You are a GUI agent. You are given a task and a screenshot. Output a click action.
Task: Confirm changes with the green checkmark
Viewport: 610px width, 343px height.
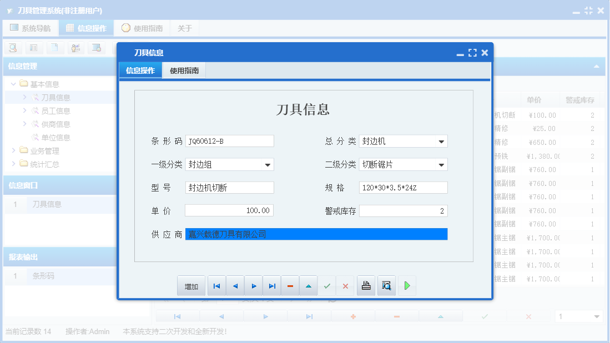coord(327,285)
